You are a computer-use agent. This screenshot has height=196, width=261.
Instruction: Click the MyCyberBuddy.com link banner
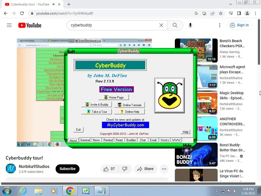coord(125,125)
